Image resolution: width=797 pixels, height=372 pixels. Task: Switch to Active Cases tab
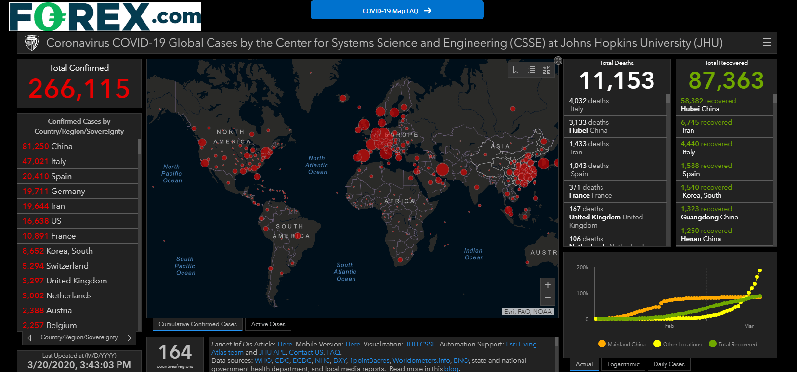coord(268,324)
